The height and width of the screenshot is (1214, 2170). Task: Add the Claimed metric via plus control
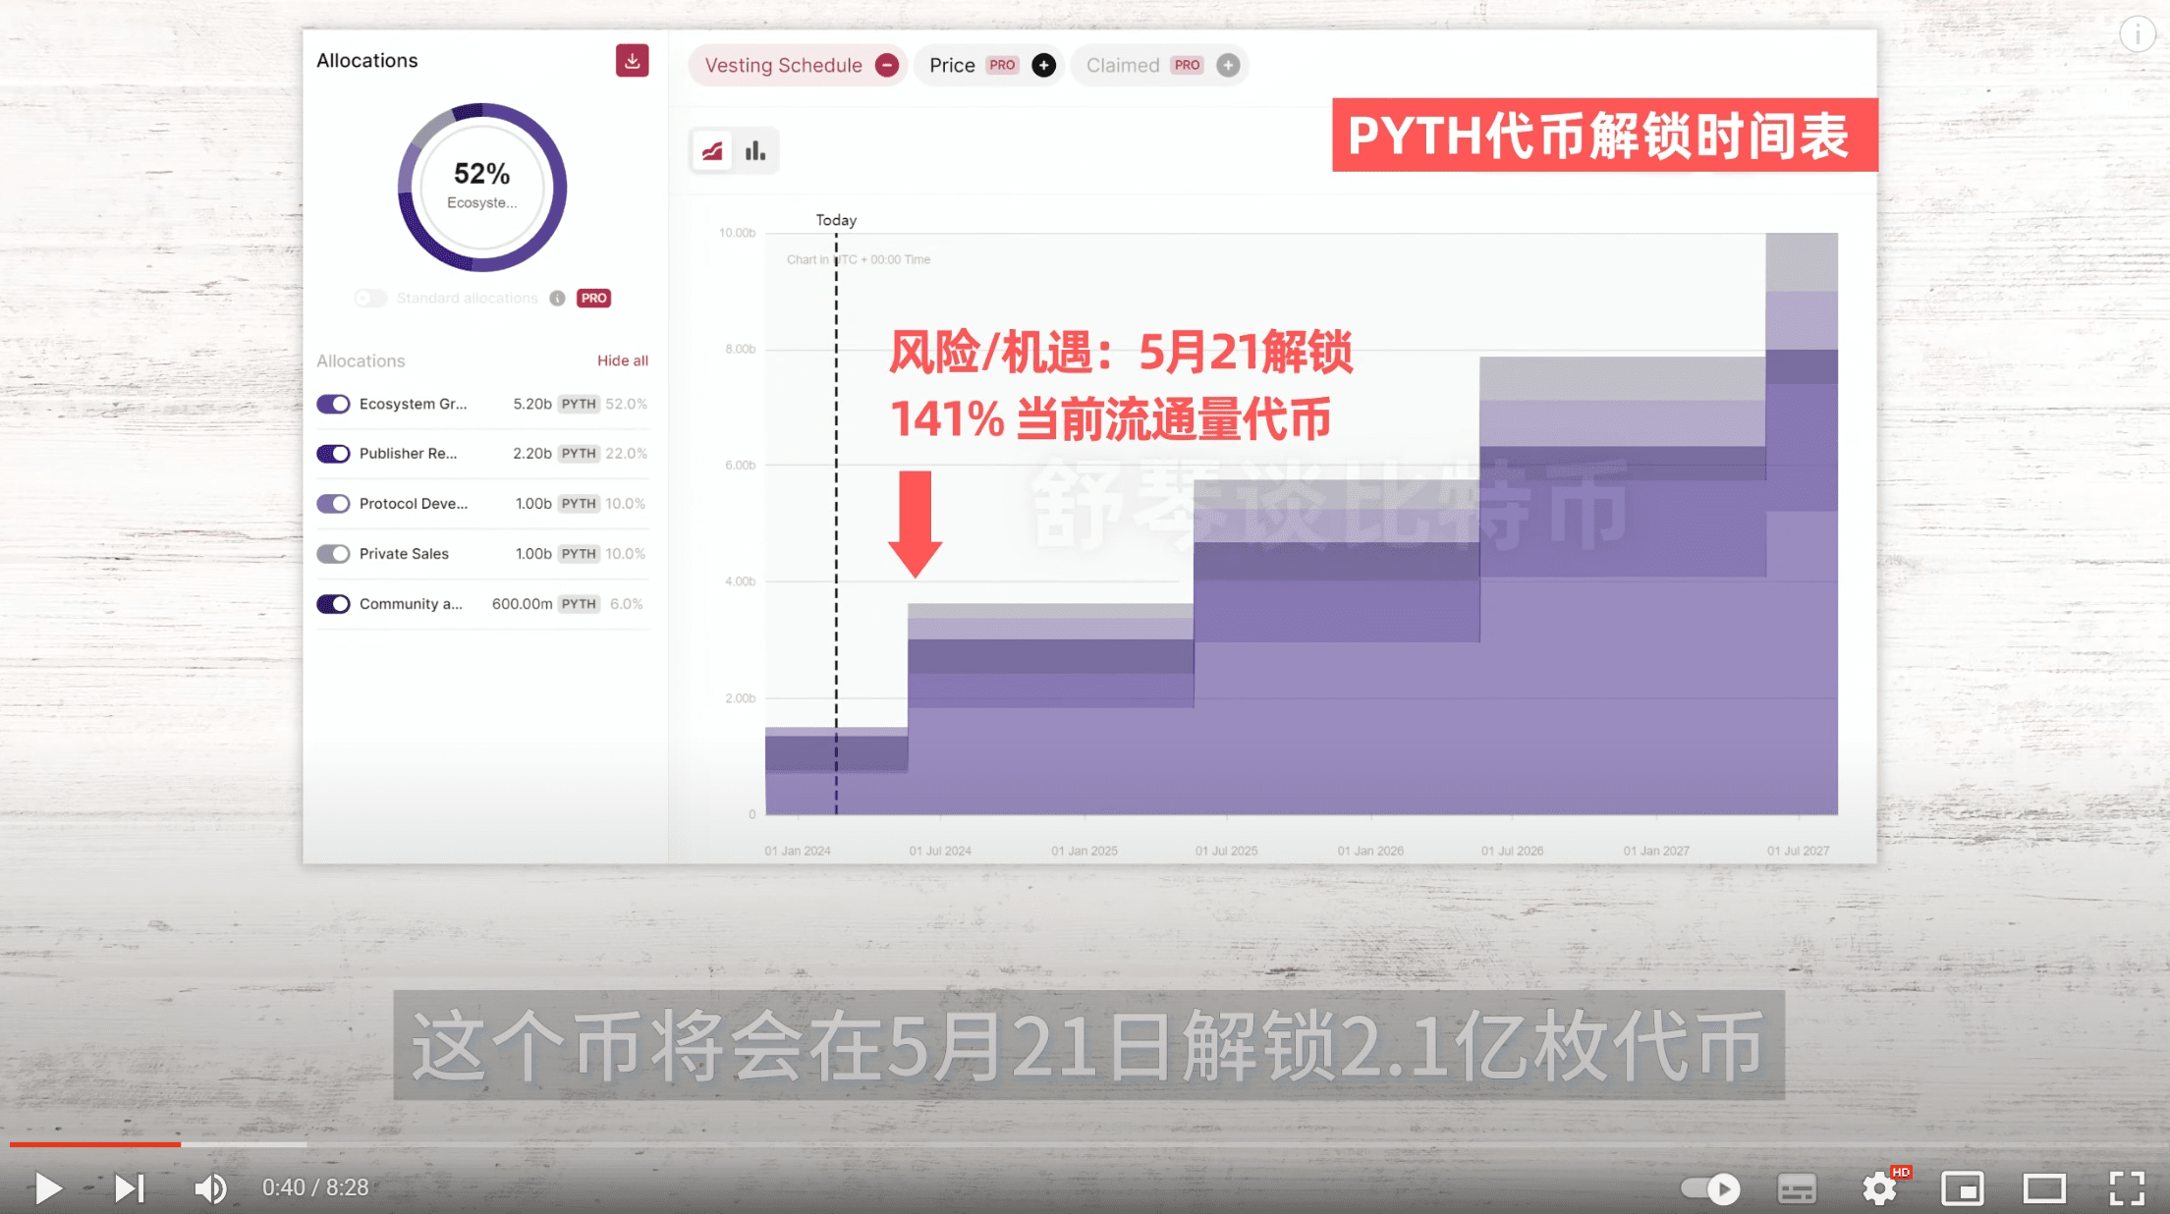[x=1227, y=65]
